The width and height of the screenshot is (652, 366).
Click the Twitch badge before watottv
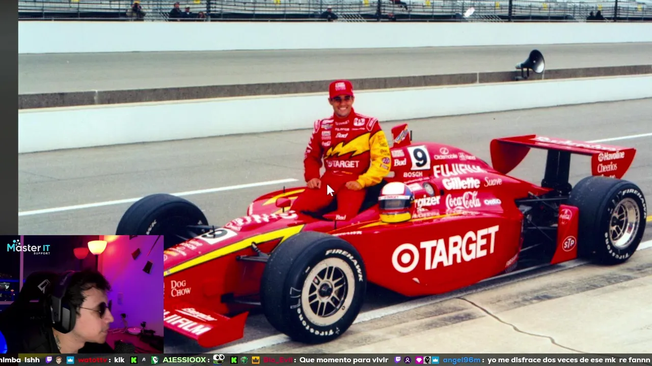pyautogui.click(x=48, y=360)
